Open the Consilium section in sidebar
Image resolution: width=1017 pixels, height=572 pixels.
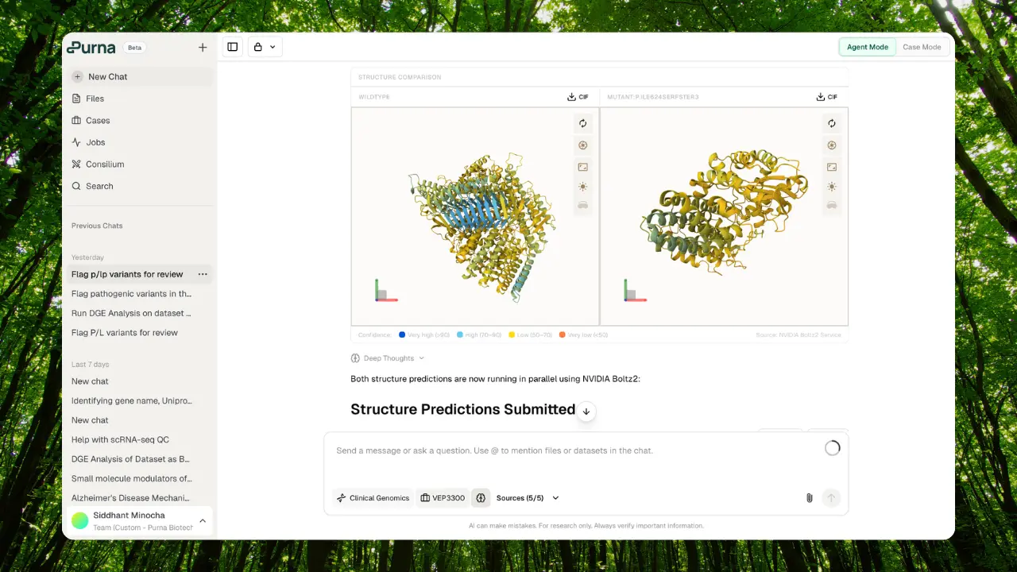coord(105,164)
